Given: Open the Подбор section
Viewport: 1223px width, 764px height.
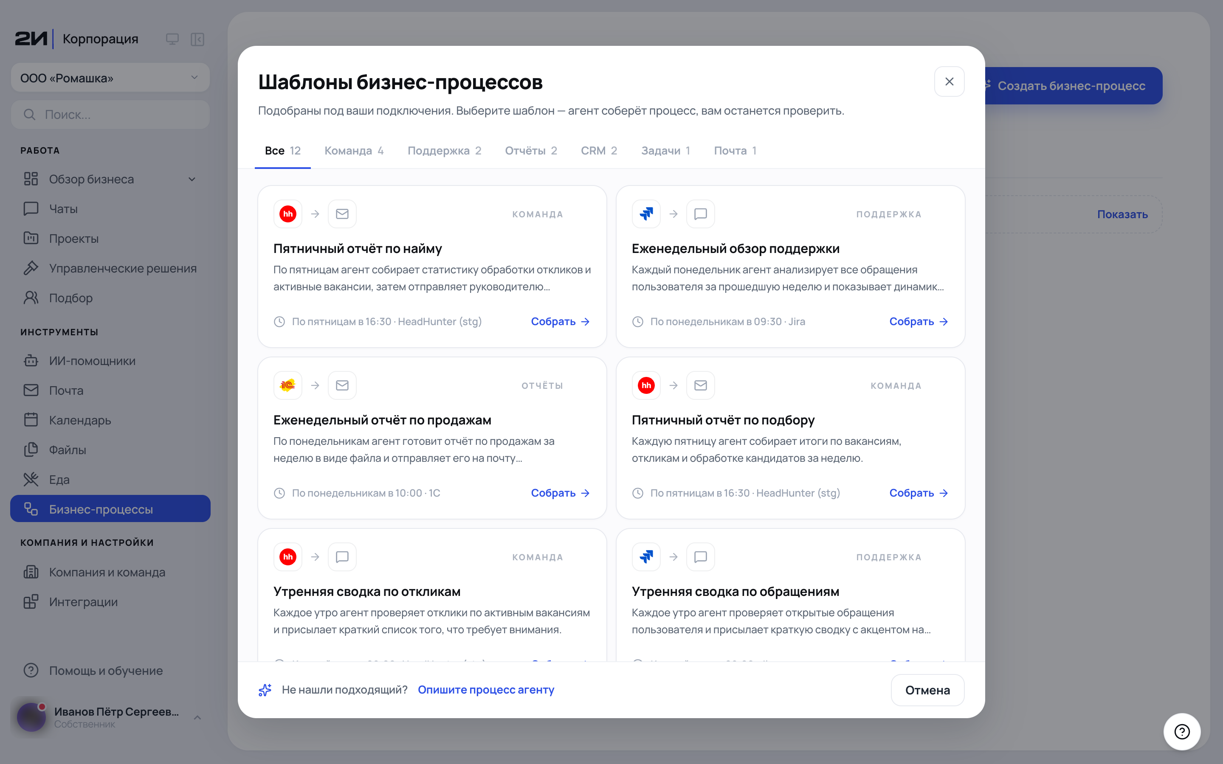Looking at the screenshot, I should 110,298.
